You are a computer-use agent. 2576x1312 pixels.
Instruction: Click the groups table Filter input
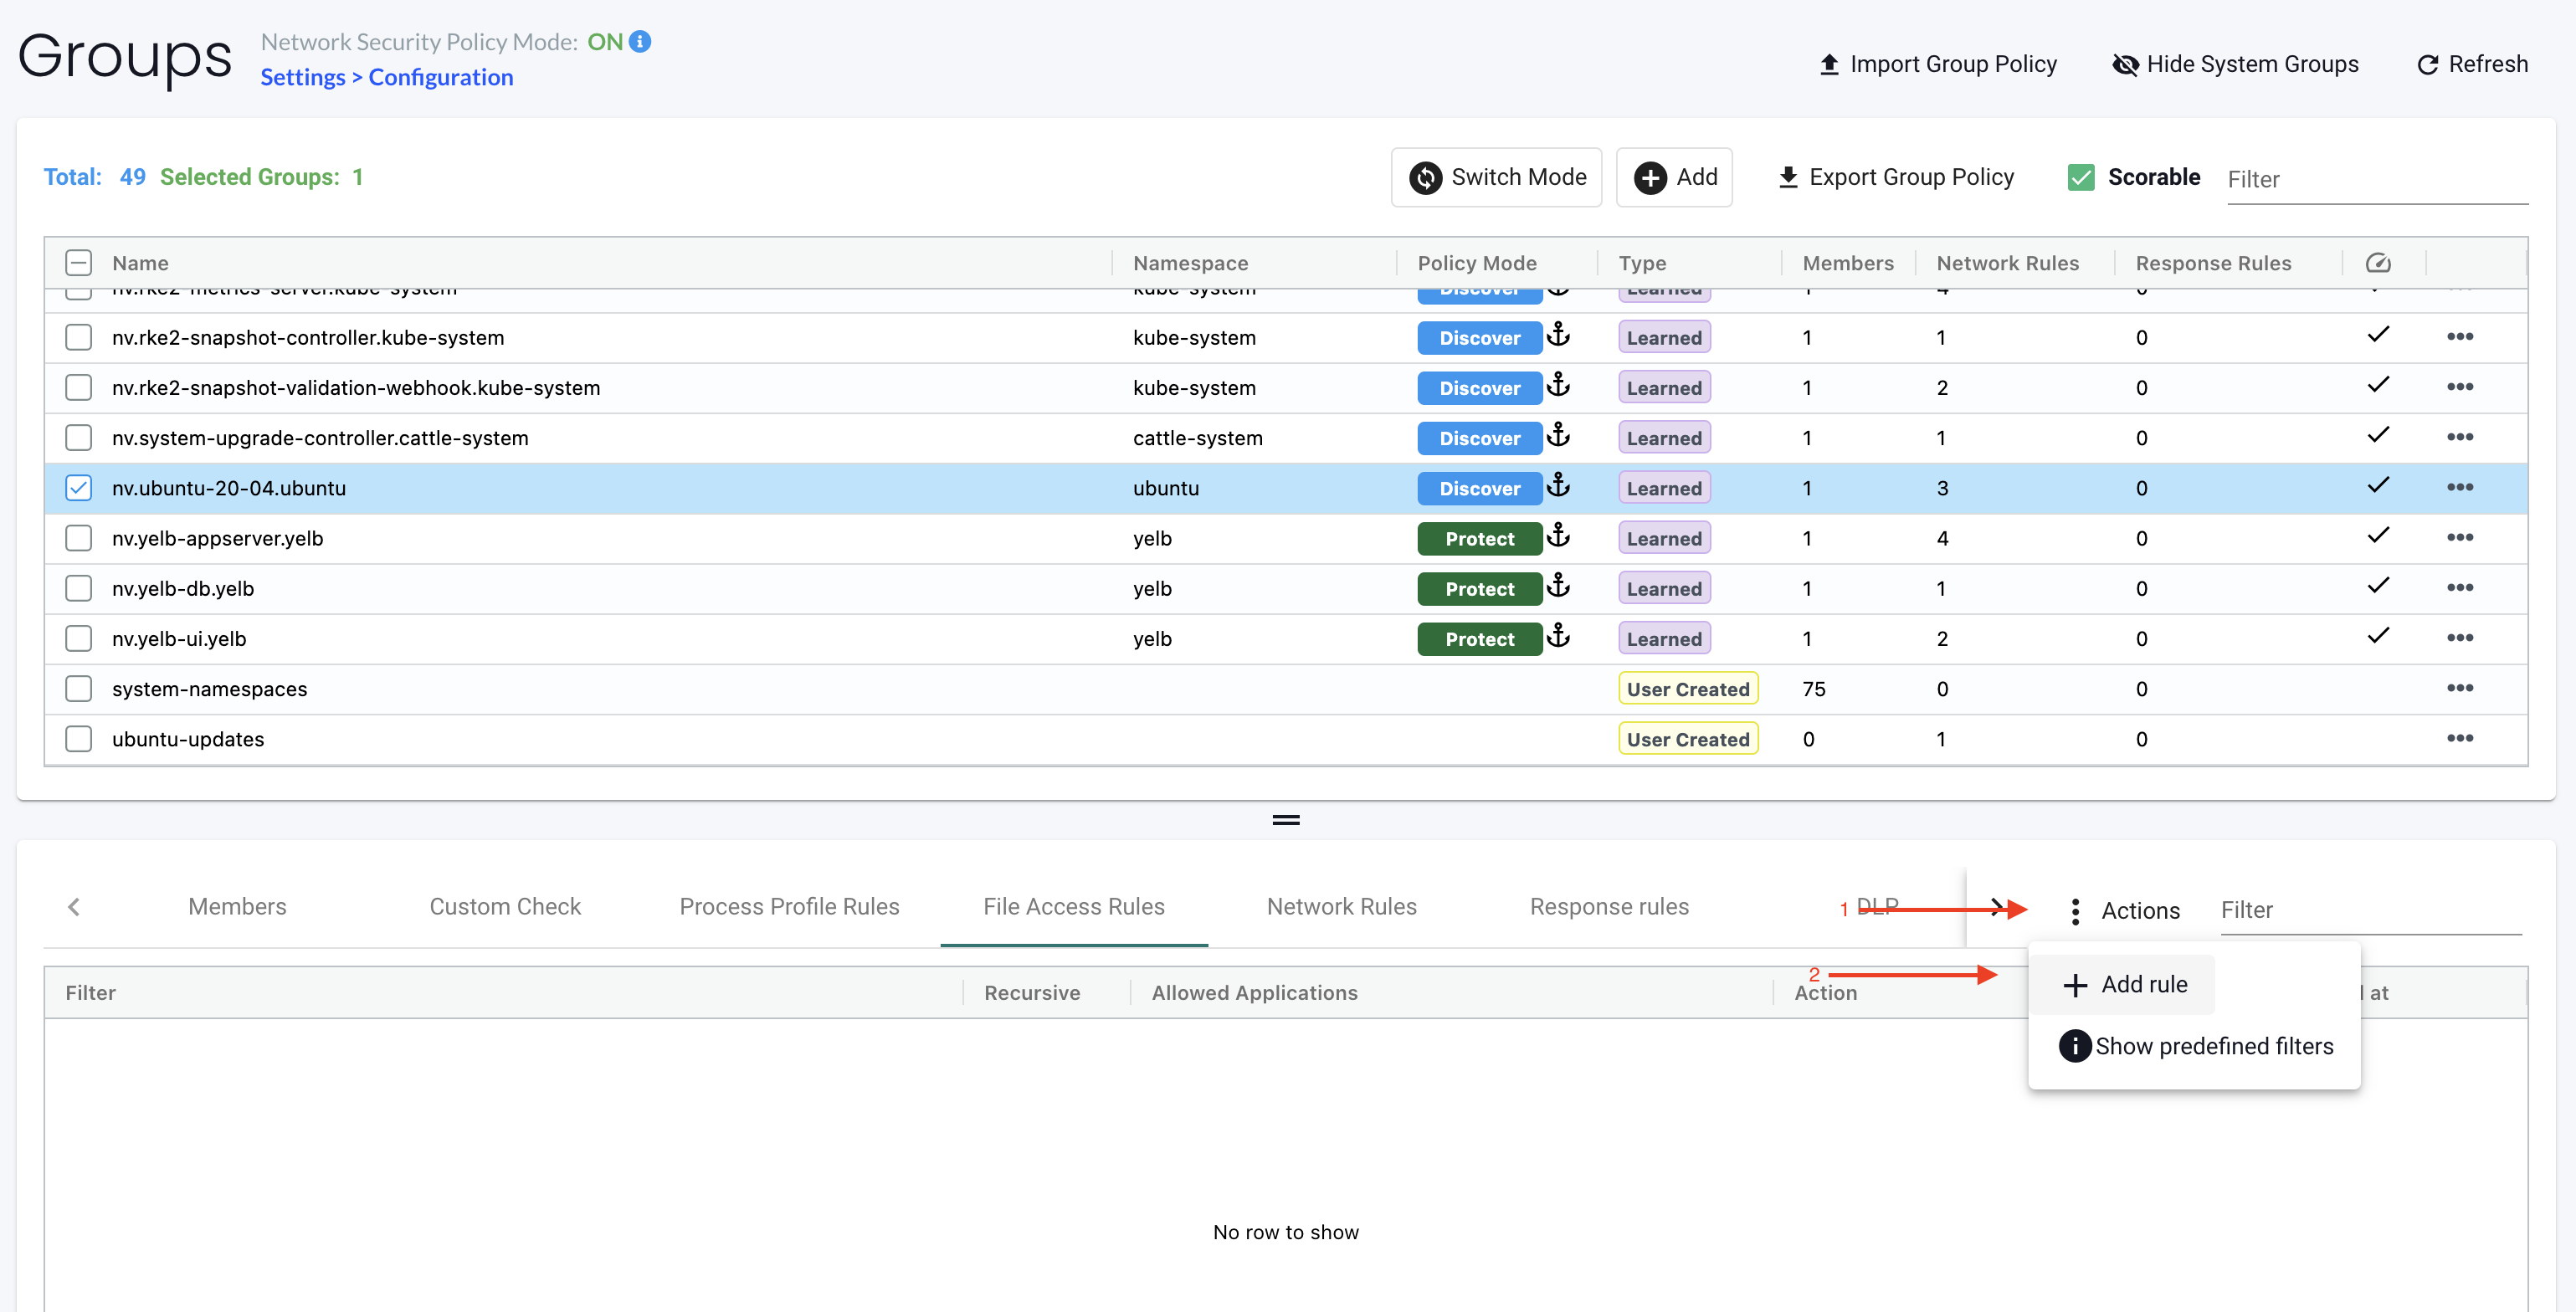click(2377, 179)
